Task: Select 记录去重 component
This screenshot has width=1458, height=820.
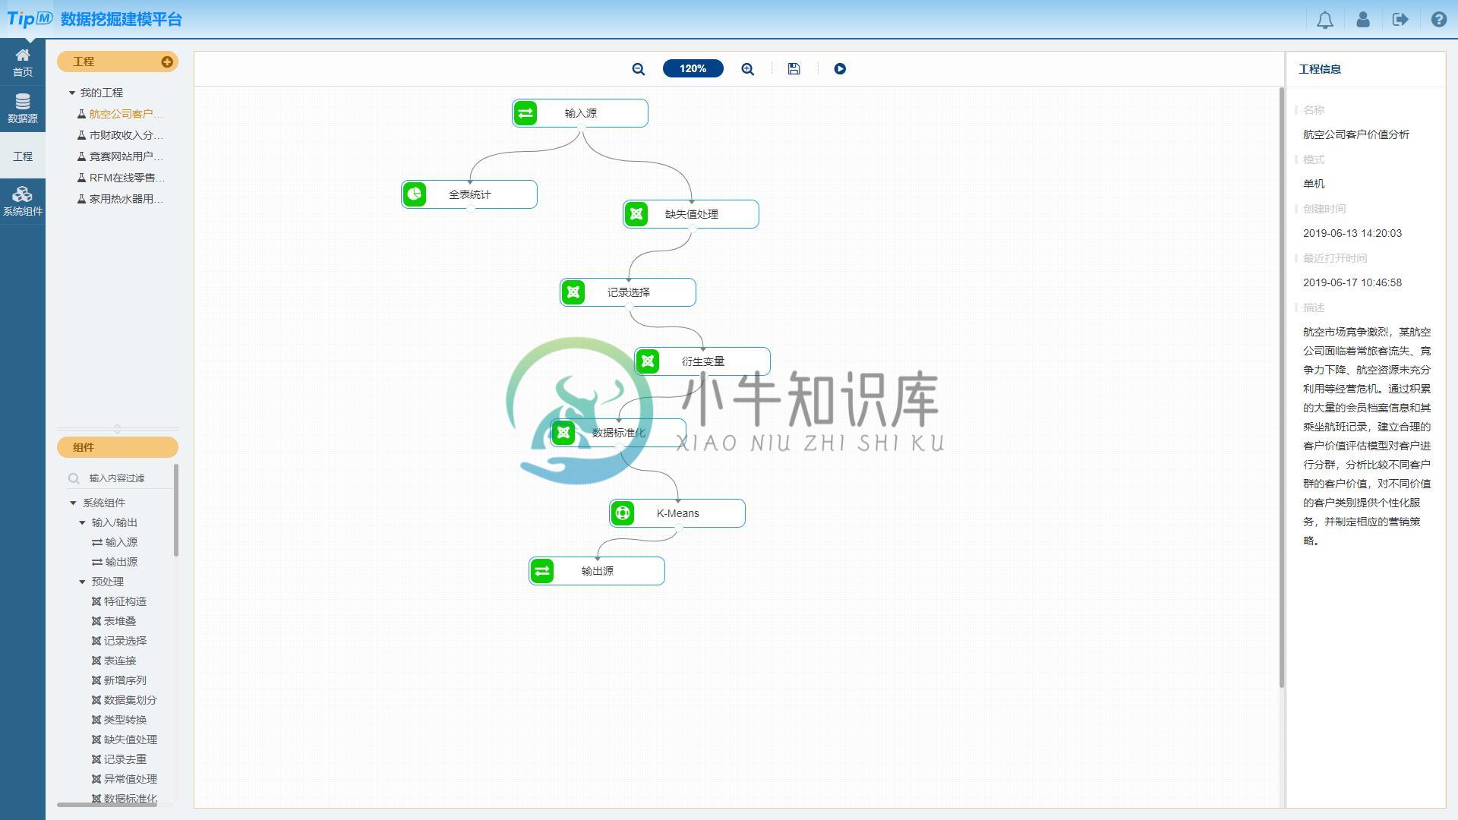Action: pos(119,759)
